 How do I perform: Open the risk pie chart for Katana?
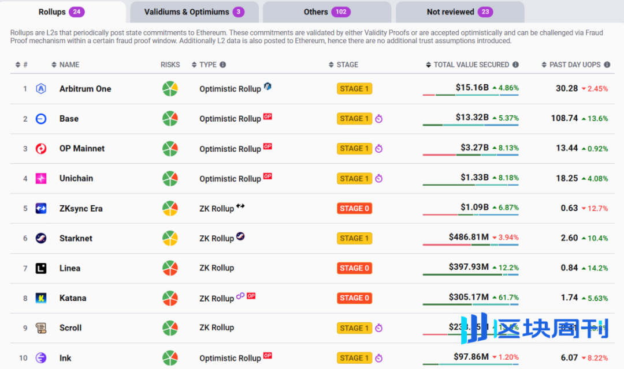click(x=170, y=298)
